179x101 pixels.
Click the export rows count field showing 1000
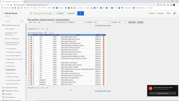46,33
